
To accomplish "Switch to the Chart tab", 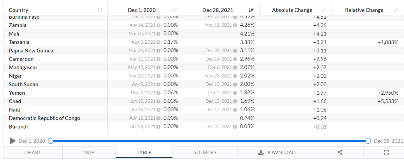I will point(33,152).
